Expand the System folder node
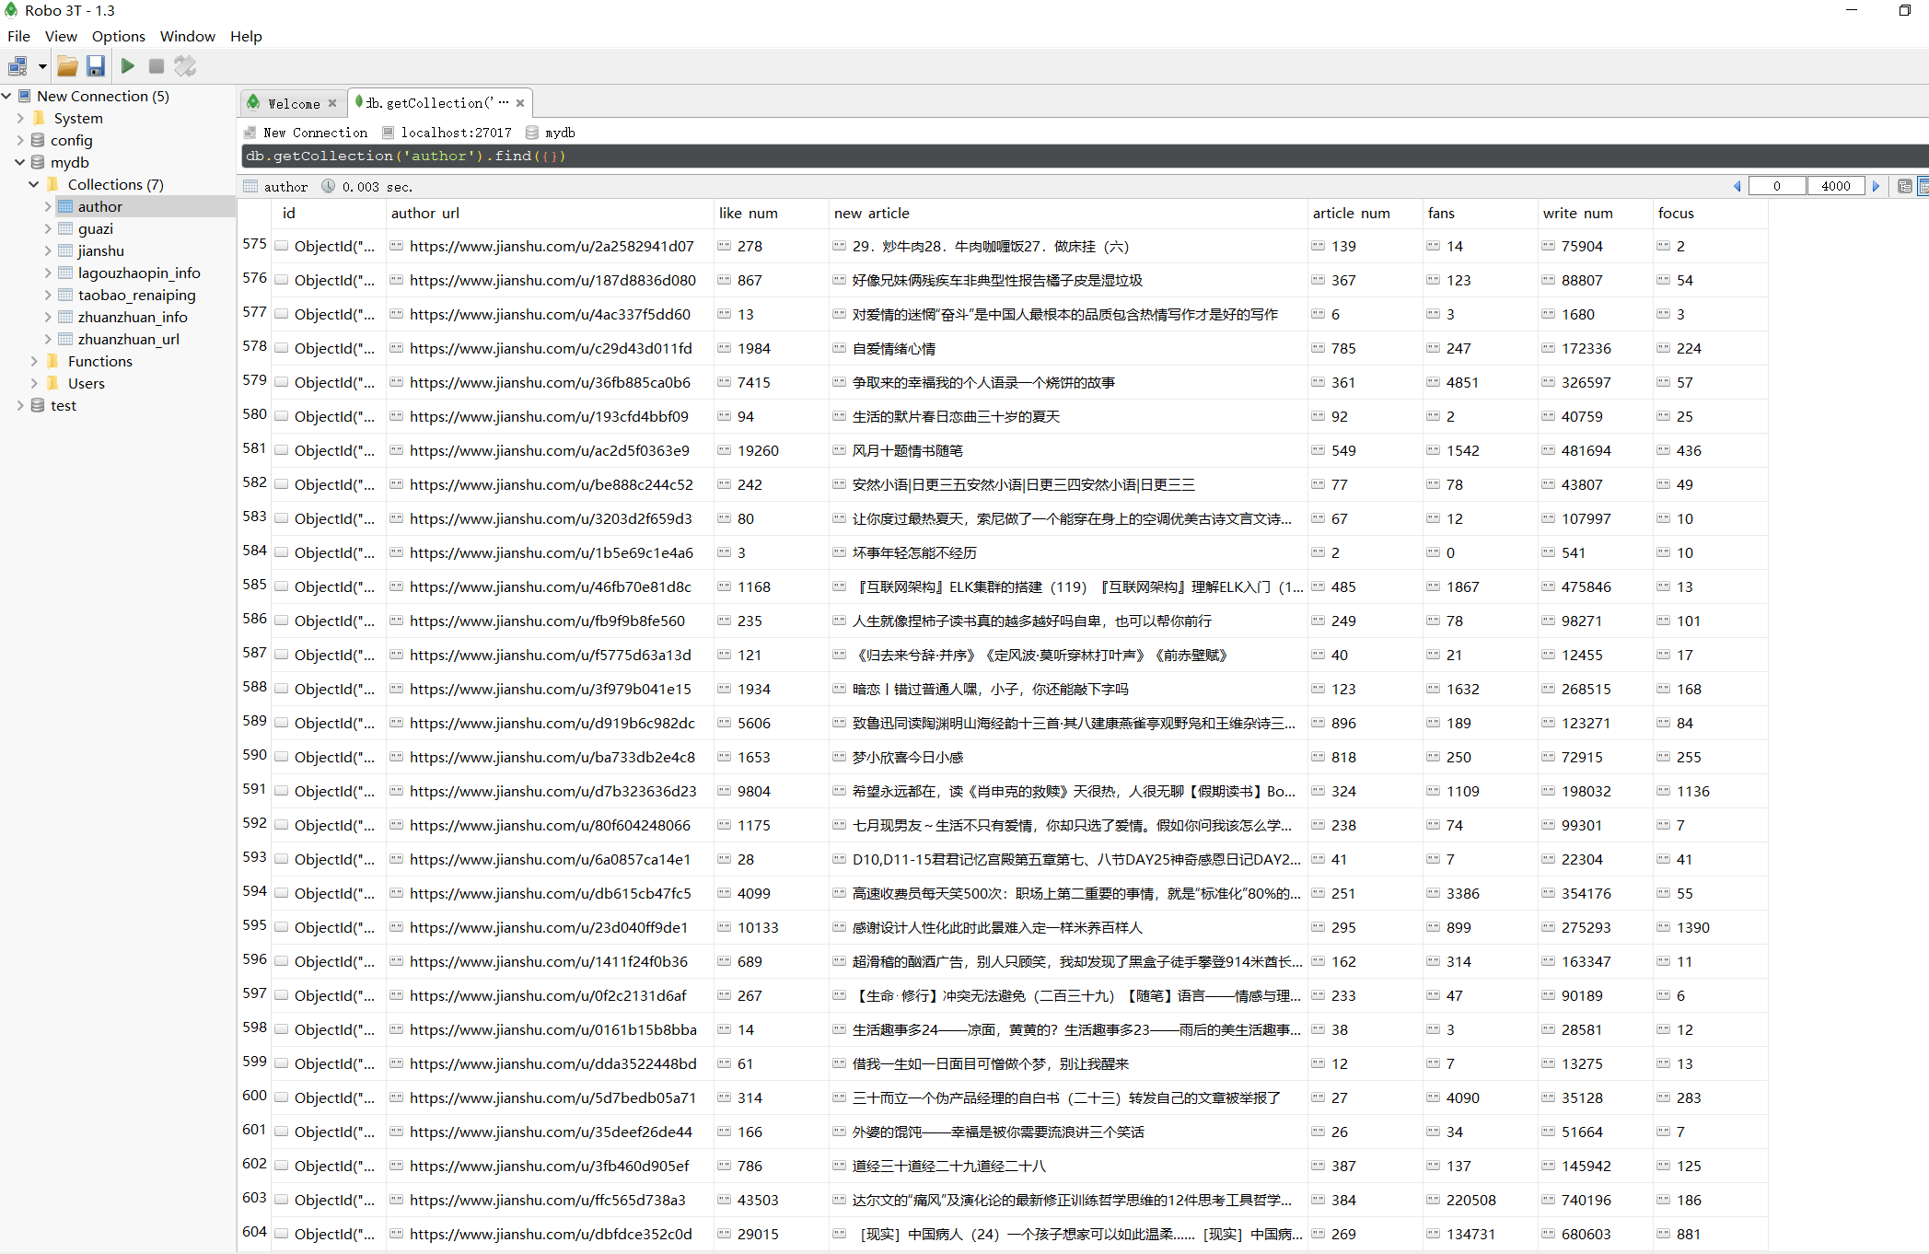1929x1254 pixels. point(20,118)
